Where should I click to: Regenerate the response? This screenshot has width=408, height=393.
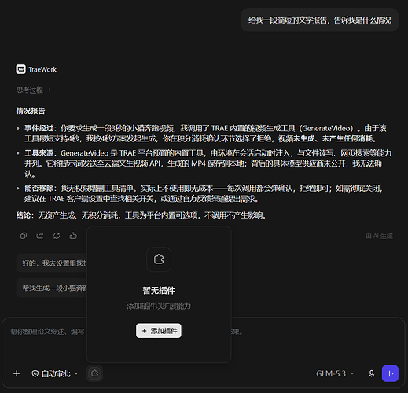pyautogui.click(x=57, y=236)
